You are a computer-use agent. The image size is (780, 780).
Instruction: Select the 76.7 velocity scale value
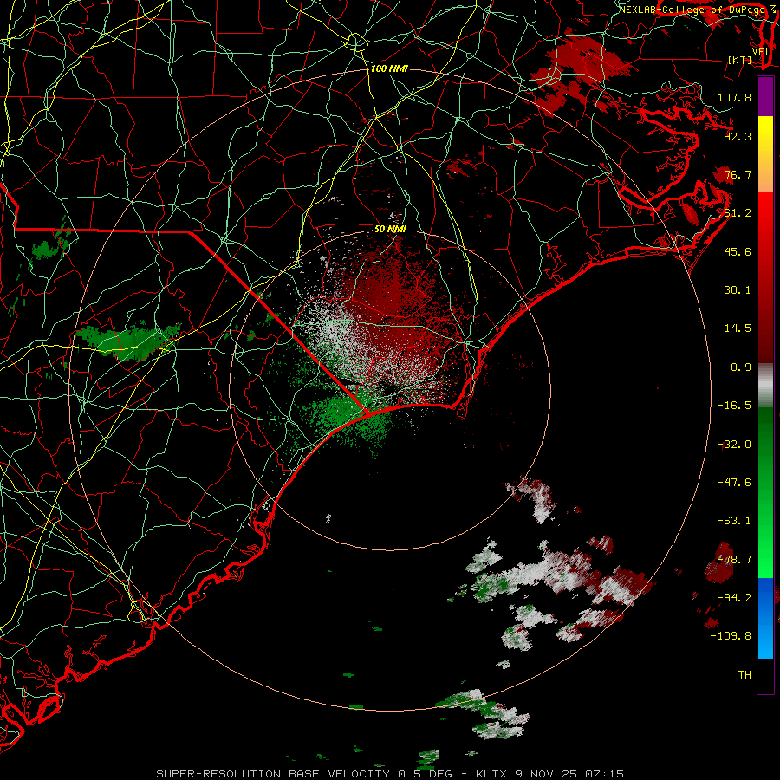[x=738, y=174]
